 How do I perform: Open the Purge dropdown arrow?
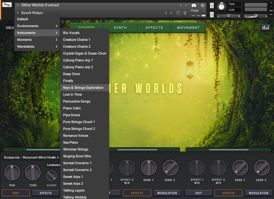tap(204, 11)
